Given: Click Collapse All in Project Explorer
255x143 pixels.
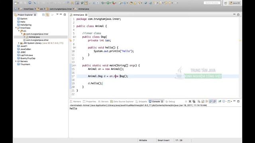Looking at the screenshot, I should pos(43,15).
